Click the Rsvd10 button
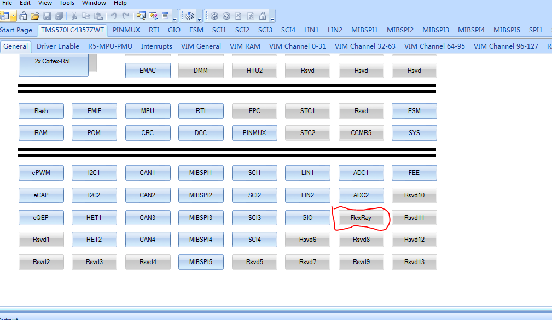The width and height of the screenshot is (552, 320). [414, 195]
